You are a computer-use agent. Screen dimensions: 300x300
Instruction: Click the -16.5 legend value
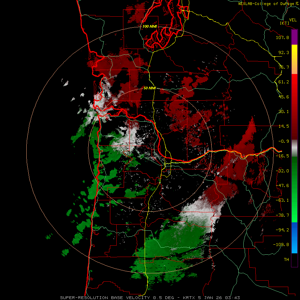coord(282,156)
